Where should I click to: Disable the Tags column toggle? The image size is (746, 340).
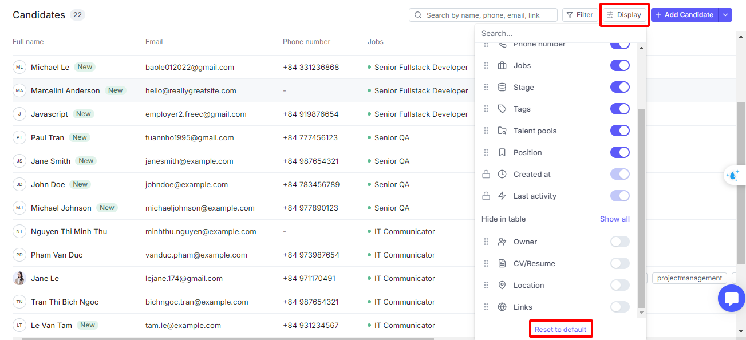(x=620, y=109)
